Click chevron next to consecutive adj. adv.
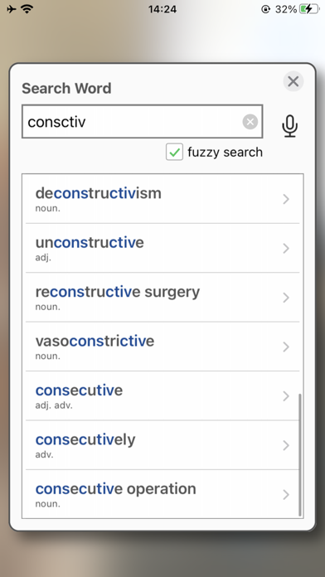 pyautogui.click(x=286, y=396)
